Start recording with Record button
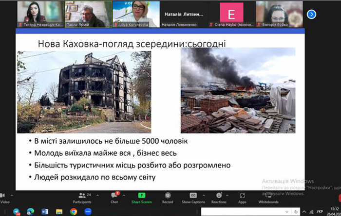This screenshot has height=216, width=341. (x=168, y=198)
